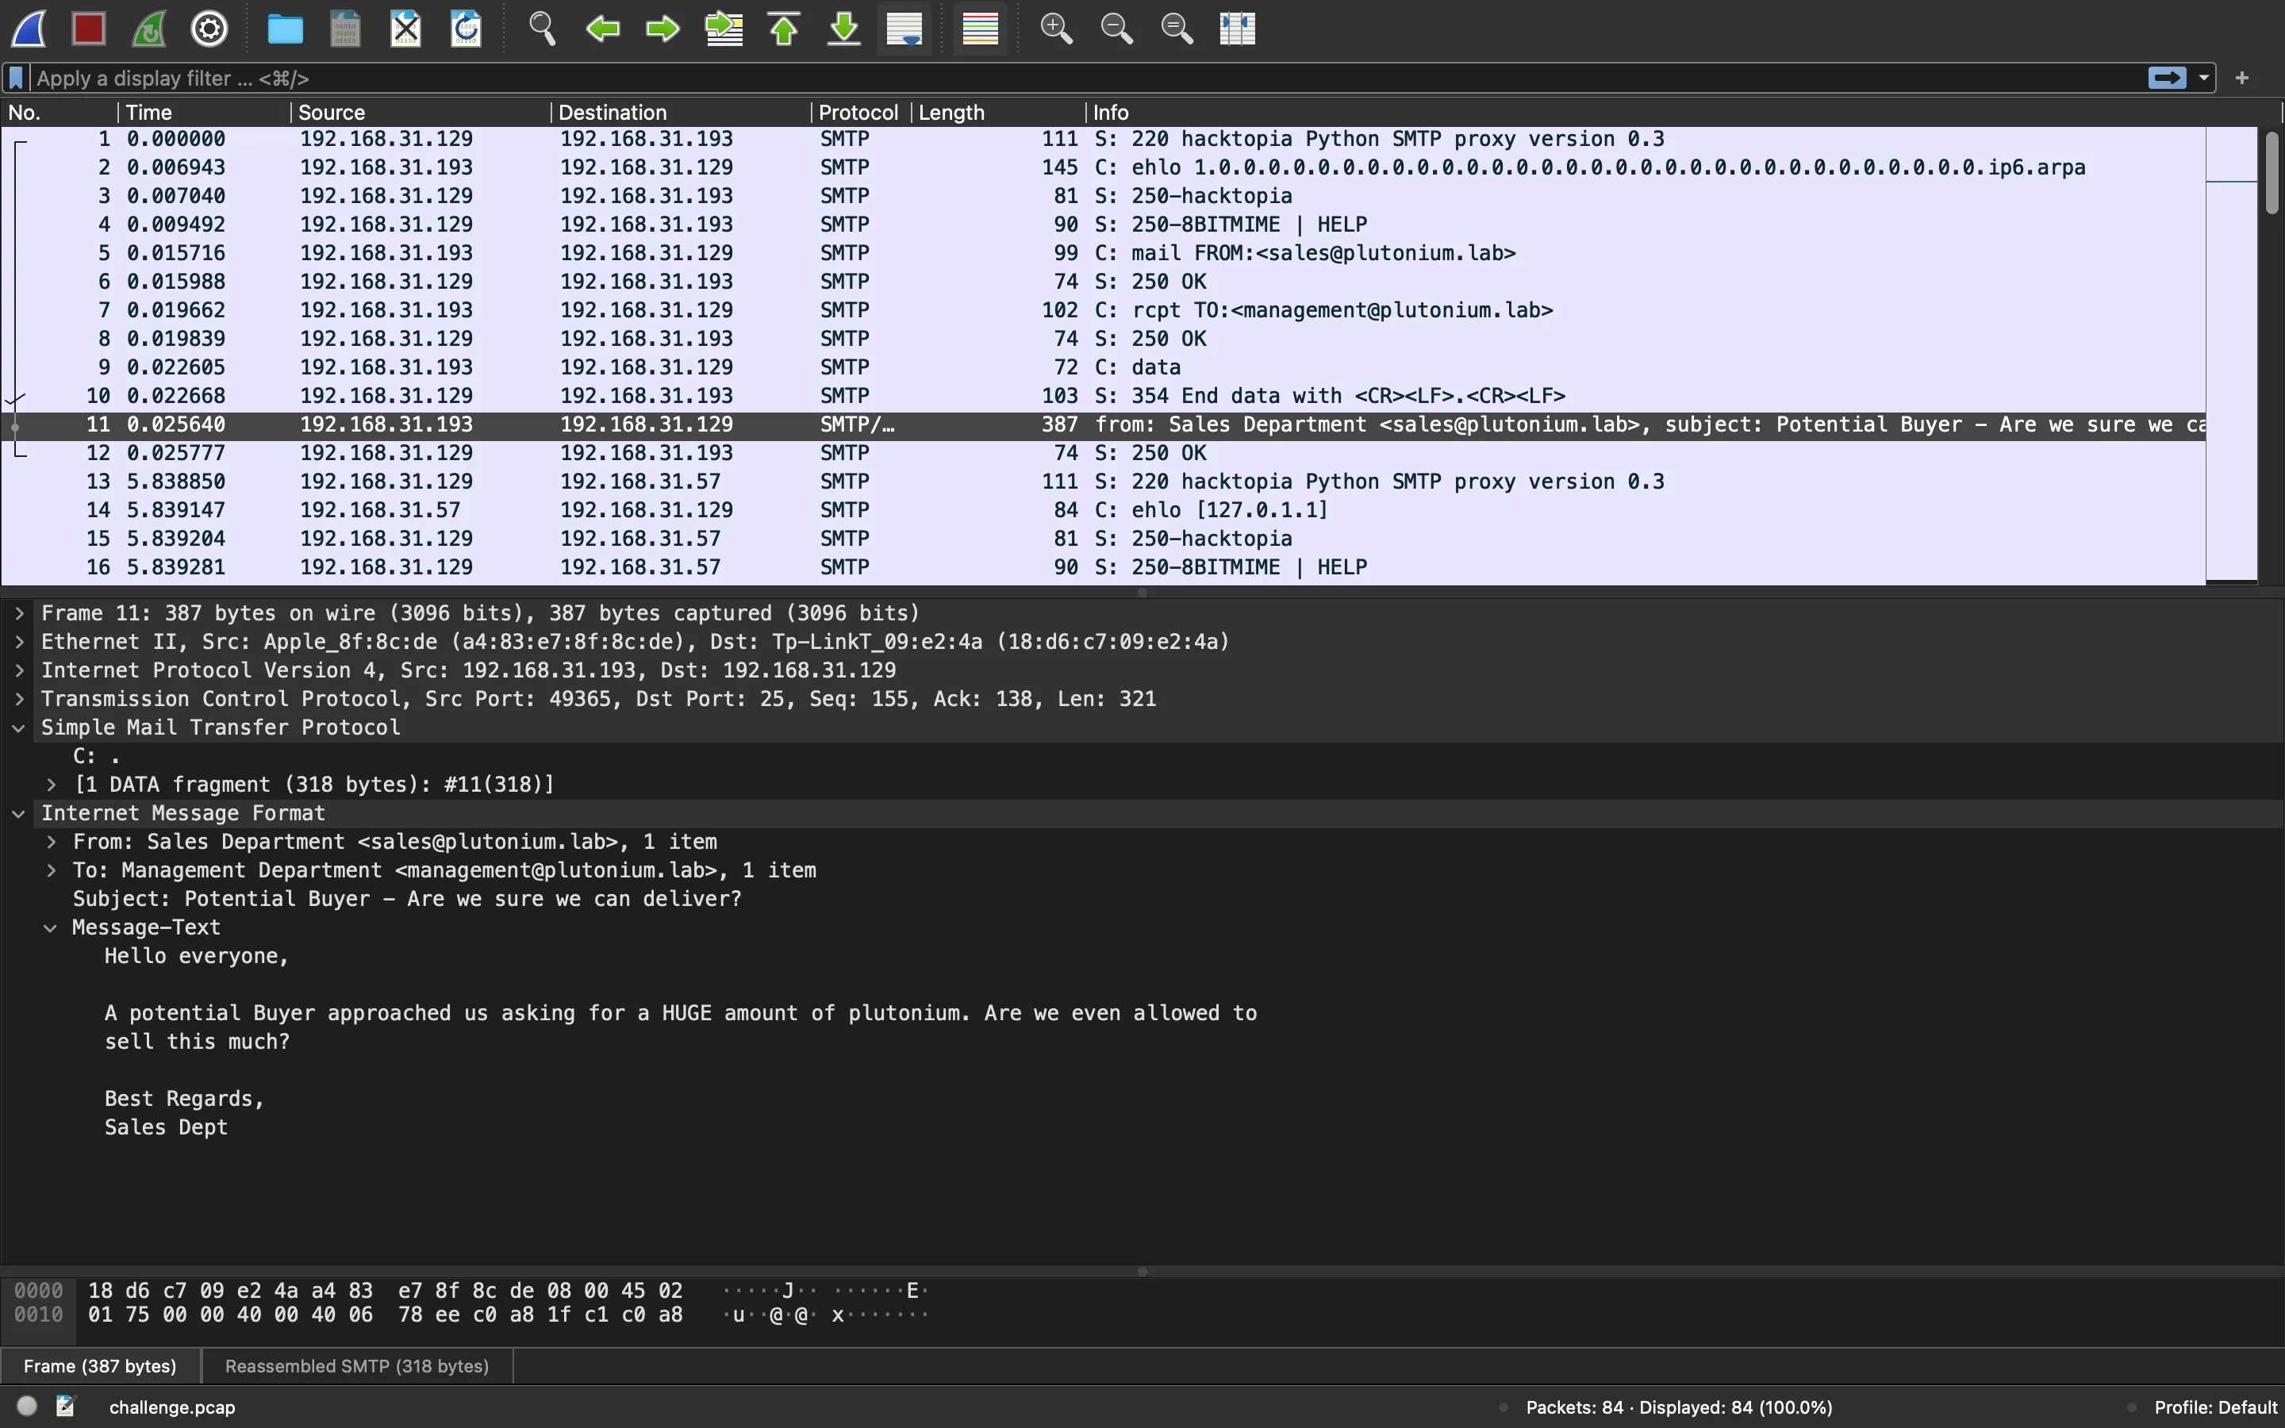Click the resize columns icon
This screenshot has width=2285, height=1428.
coord(1237,29)
